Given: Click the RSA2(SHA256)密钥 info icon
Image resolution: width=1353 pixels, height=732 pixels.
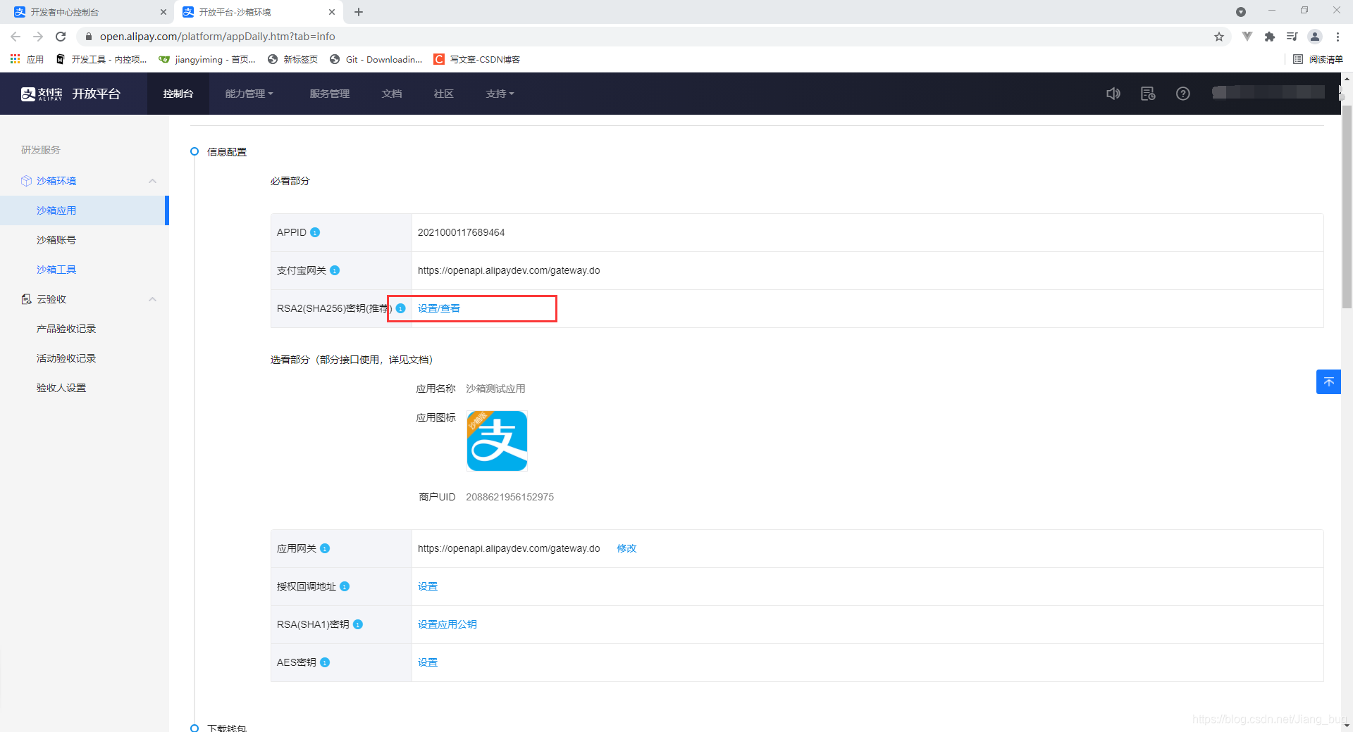Looking at the screenshot, I should coord(400,308).
